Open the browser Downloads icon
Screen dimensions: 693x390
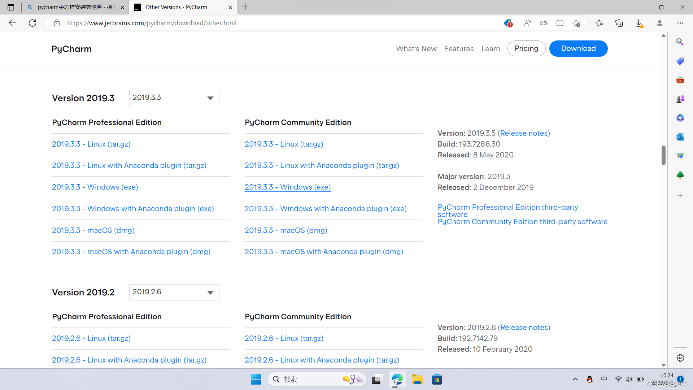(x=639, y=23)
